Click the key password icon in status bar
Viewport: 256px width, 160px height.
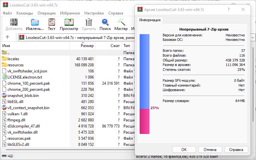point(10,156)
